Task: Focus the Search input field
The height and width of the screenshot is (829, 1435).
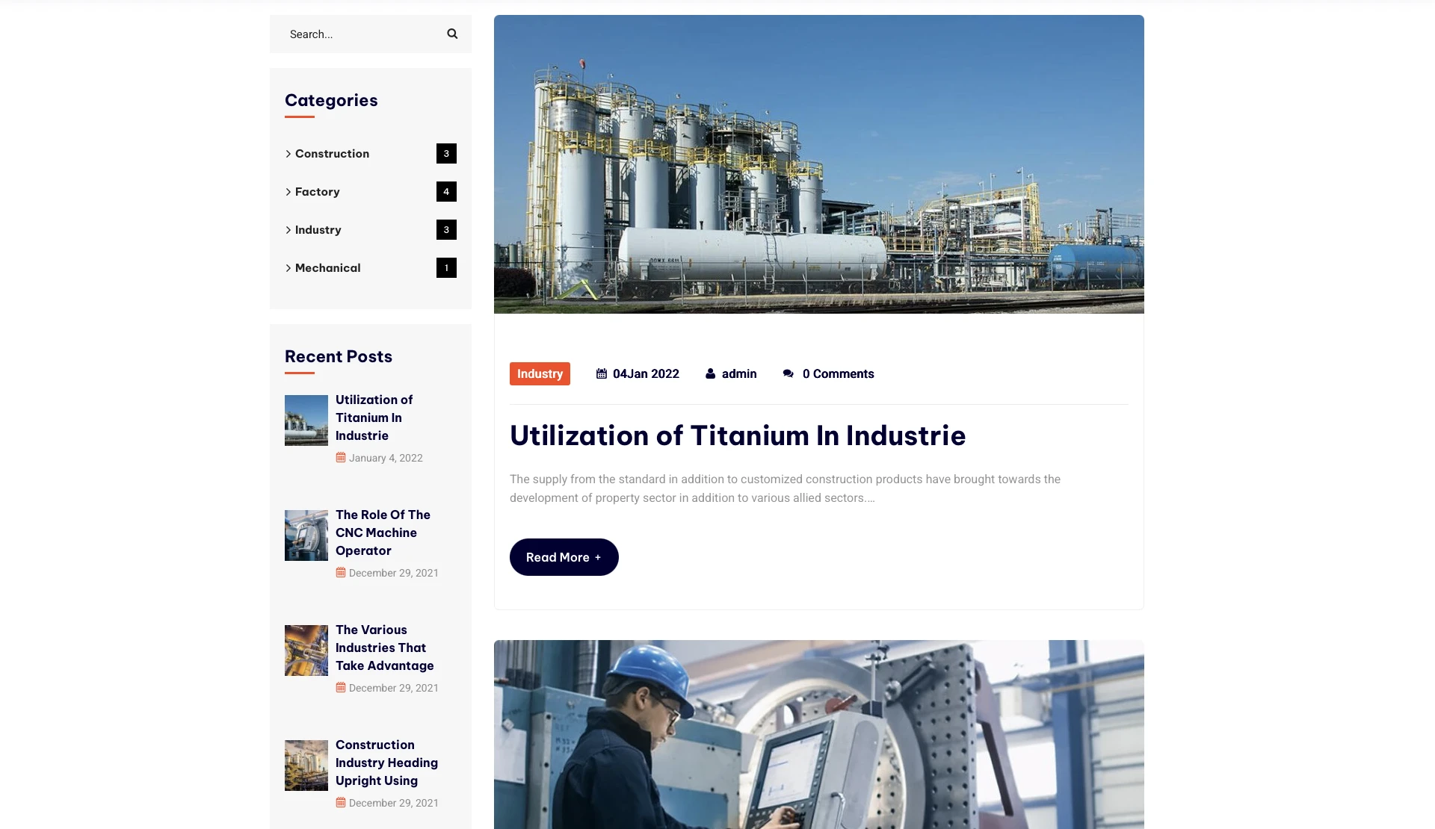Action: click(x=359, y=34)
